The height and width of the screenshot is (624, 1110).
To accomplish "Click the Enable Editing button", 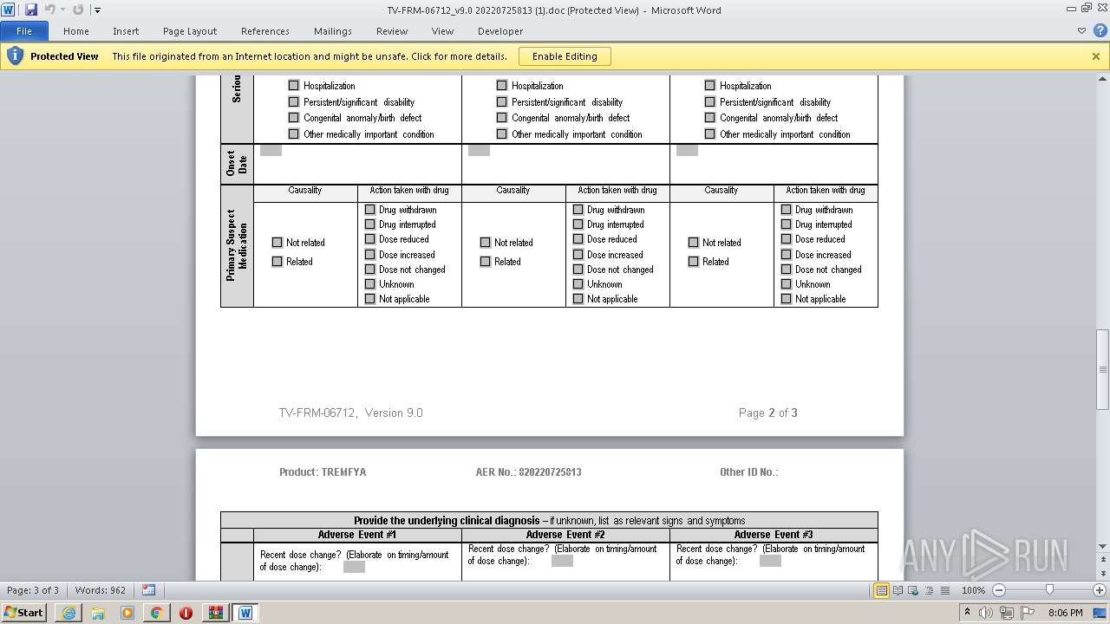I will tap(565, 56).
